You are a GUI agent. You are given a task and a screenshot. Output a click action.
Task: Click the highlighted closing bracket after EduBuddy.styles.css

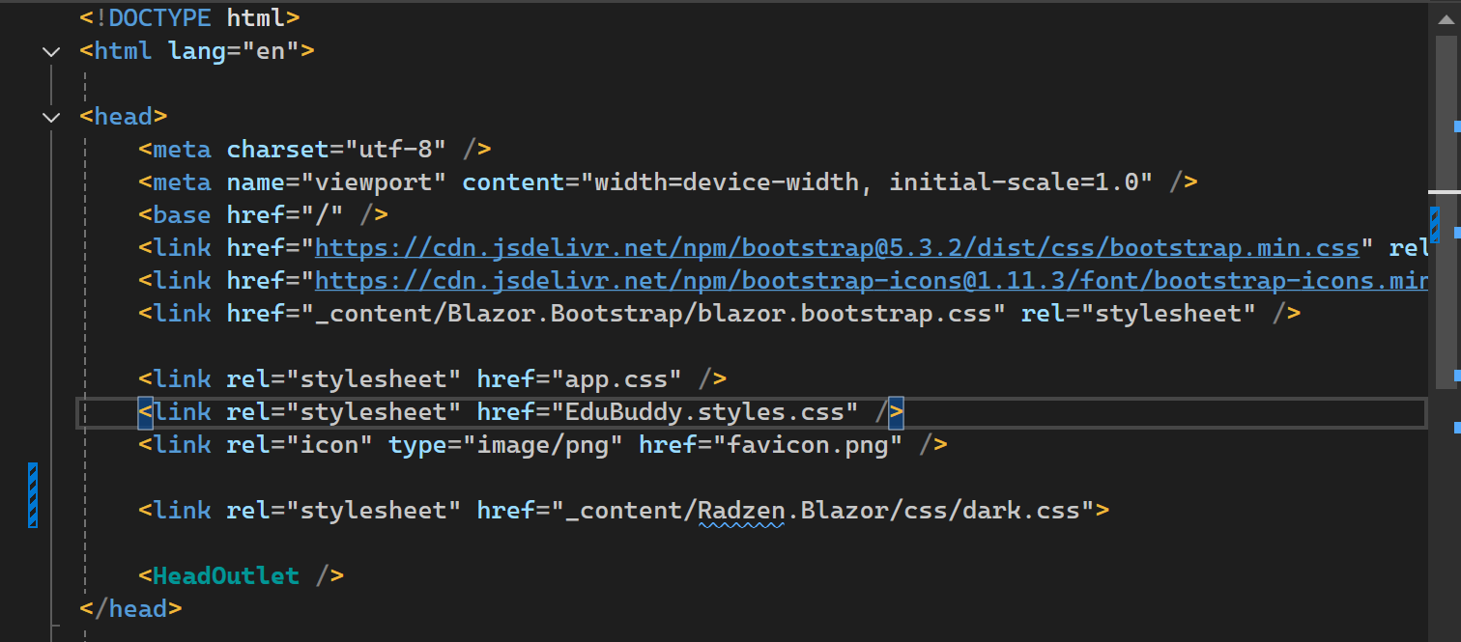click(896, 412)
